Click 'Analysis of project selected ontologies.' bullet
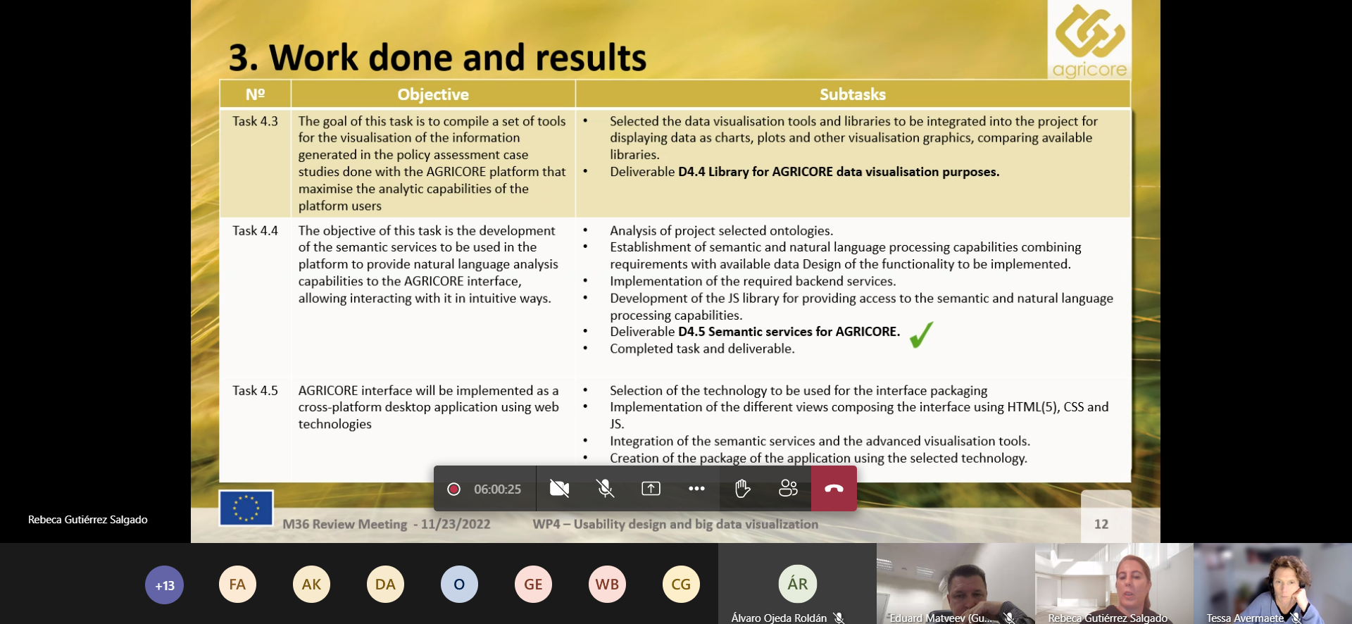This screenshot has height=624, width=1352. 721,230
